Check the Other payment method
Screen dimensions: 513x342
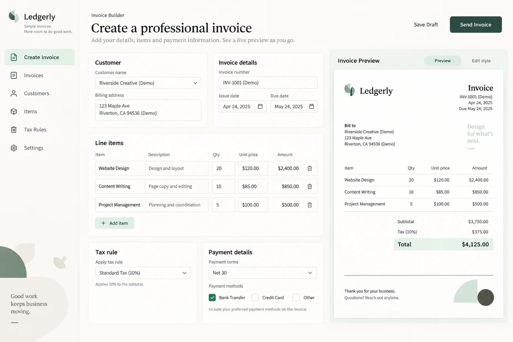[296, 298]
